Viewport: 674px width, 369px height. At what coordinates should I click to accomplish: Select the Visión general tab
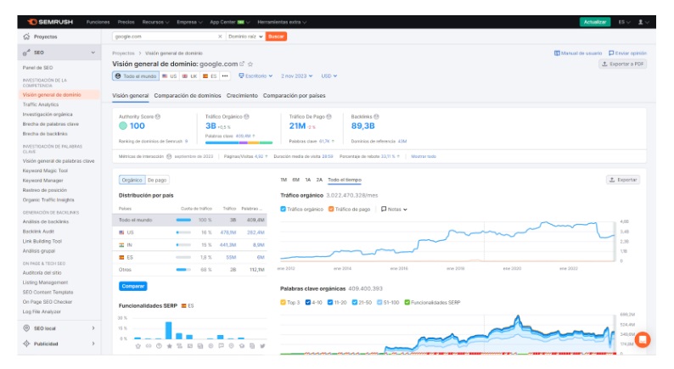130,95
